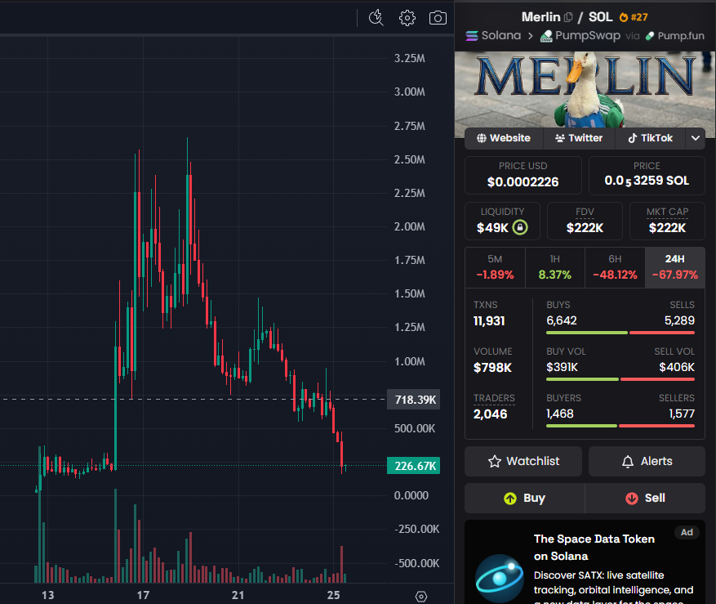Click the 718.39K crosshair price label
This screenshot has height=604, width=716.
[x=414, y=400]
